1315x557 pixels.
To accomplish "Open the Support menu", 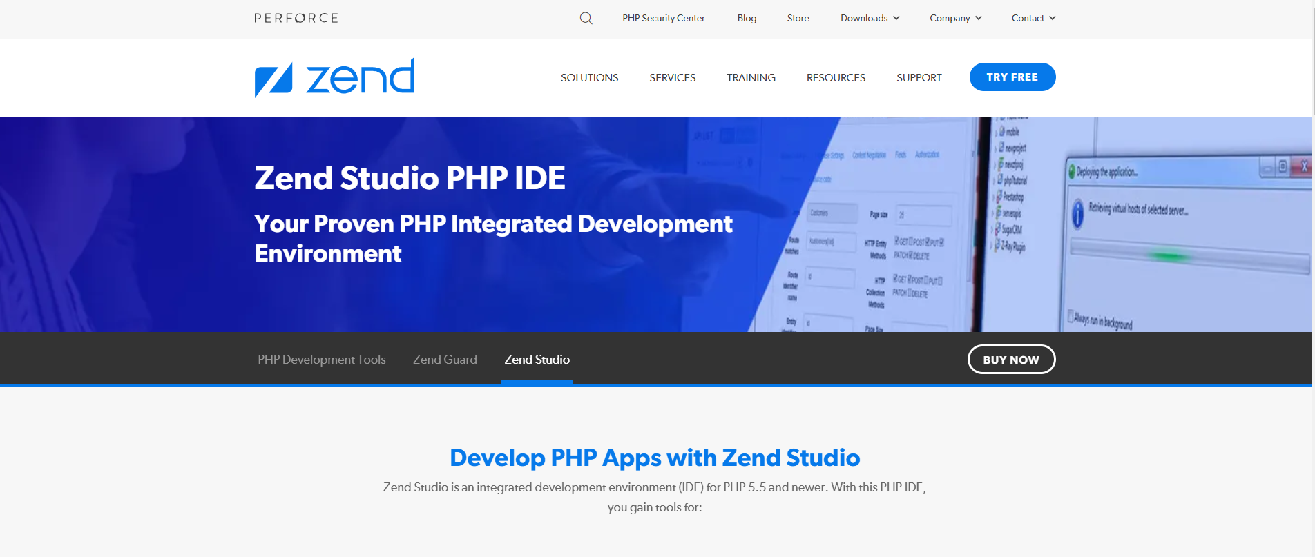I will (x=919, y=77).
